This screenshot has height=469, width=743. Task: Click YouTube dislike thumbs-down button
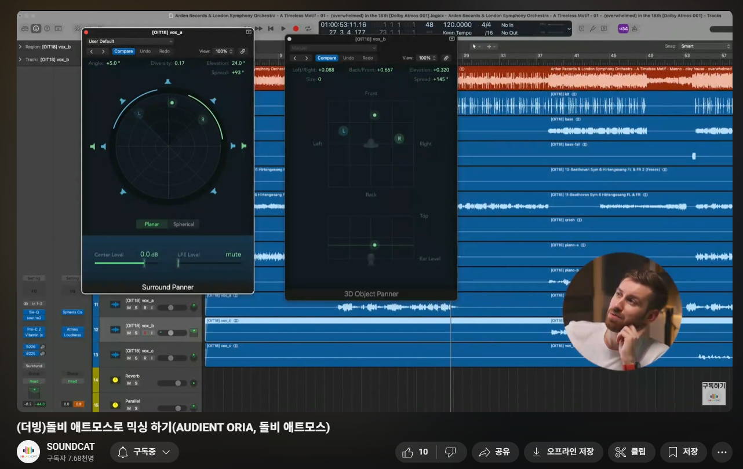(450, 452)
